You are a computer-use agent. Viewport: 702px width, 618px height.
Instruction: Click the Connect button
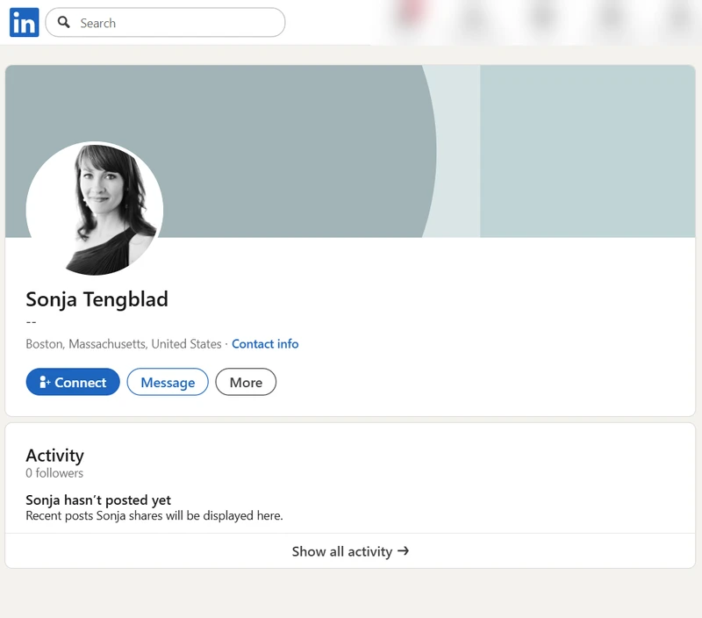tap(73, 382)
